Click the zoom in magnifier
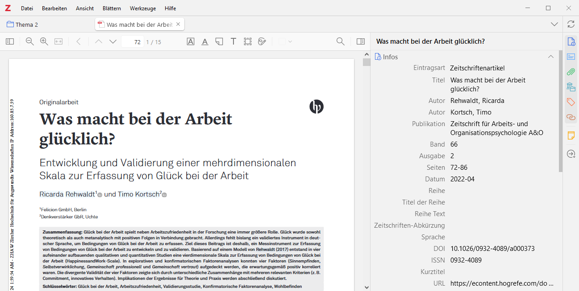 tap(44, 41)
